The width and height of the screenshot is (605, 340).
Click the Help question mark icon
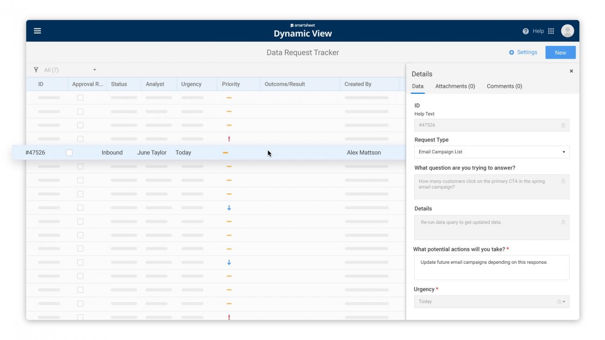[525, 31]
